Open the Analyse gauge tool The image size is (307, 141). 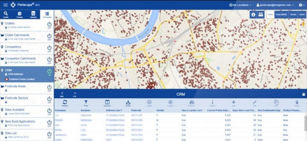[192, 103]
